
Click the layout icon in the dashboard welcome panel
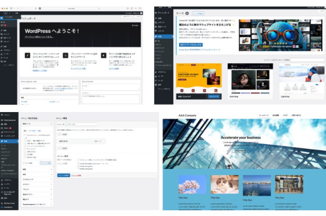66,55
